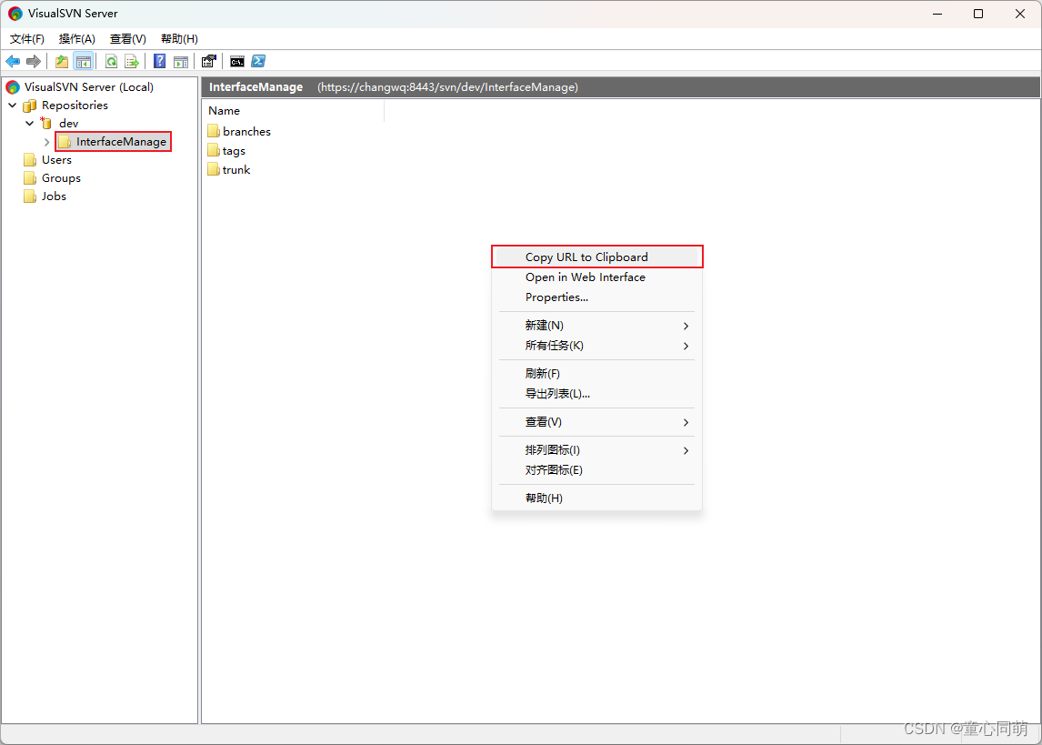1042x745 pixels.
Task: Select VisualSVN Server (Local) root node
Action: tap(89, 87)
